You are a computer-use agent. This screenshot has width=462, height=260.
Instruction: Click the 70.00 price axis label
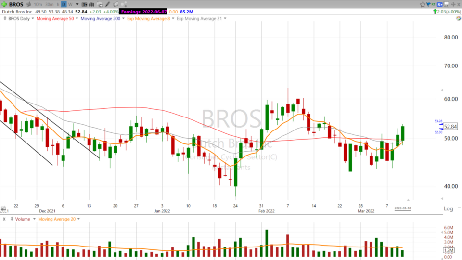coord(451,66)
